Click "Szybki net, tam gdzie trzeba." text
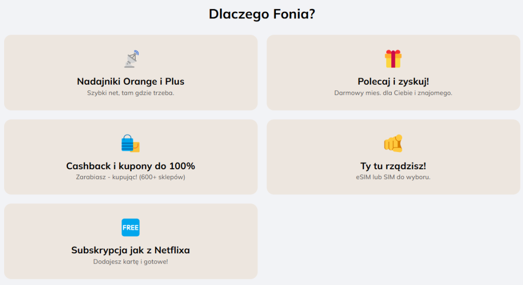The height and width of the screenshot is (285, 523). click(131, 93)
